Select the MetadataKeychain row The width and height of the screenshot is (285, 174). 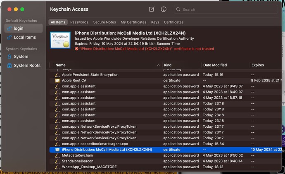[165, 155]
